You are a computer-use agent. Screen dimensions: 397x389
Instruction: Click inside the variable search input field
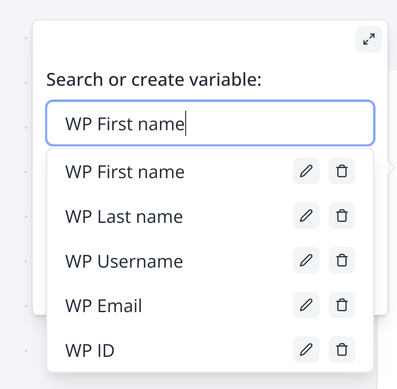[x=210, y=123]
